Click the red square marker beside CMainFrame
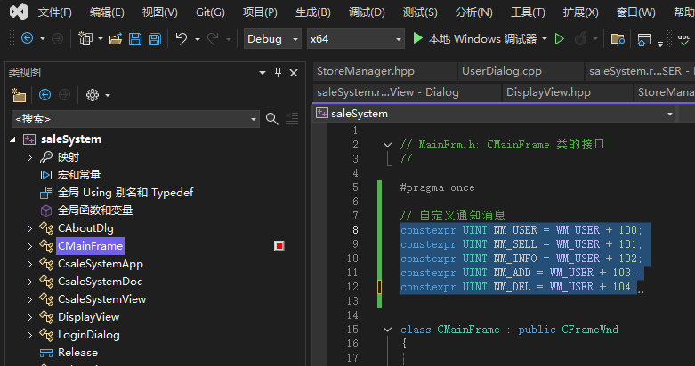This screenshot has width=695, height=366. pyautogui.click(x=279, y=246)
